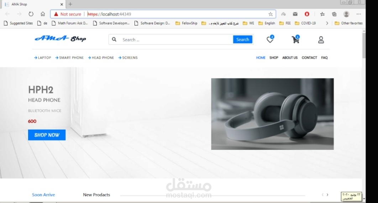Open the Software Developm... bookmark
Image resolution: width=378 pixels, height=203 pixels.
111,23
